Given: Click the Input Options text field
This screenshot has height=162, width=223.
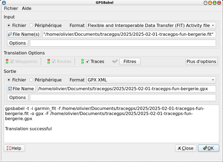Looking at the screenshot, I should [123, 43].
